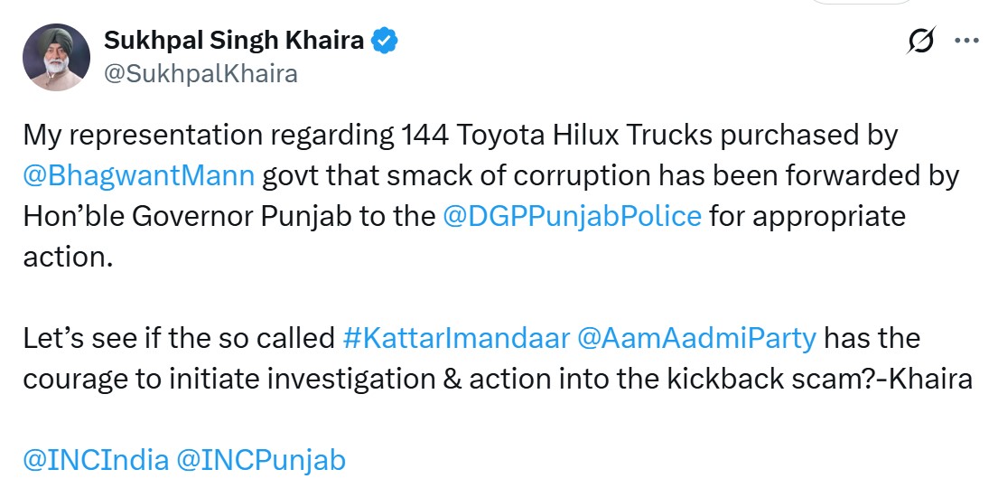Open the @INCPunjab mention
The image size is (998, 488).
tap(261, 460)
